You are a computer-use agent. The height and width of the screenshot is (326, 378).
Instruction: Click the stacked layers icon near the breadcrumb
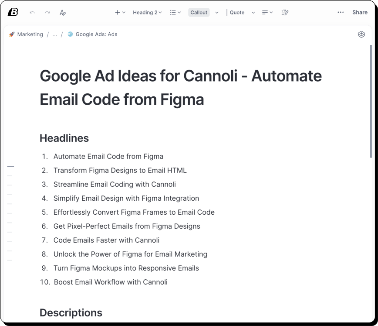click(x=361, y=34)
